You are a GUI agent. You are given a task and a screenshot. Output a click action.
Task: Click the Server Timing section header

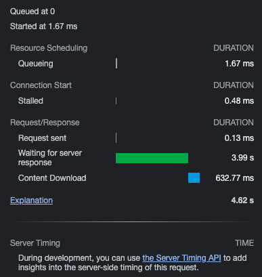pos(35,243)
